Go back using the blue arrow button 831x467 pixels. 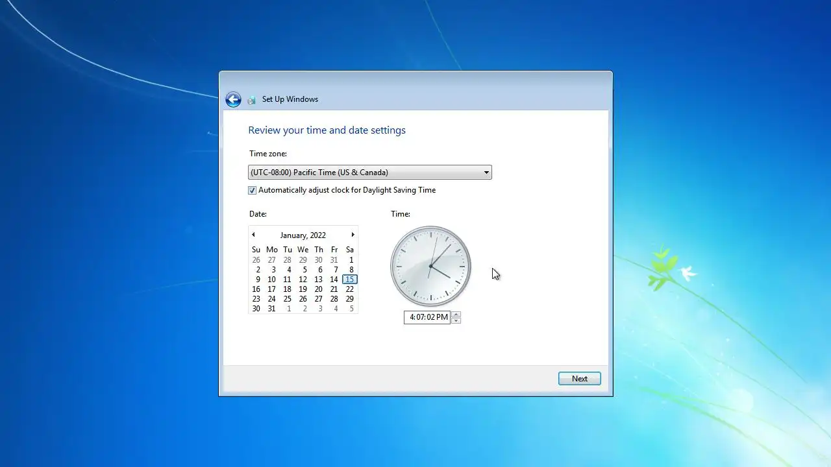tap(233, 99)
